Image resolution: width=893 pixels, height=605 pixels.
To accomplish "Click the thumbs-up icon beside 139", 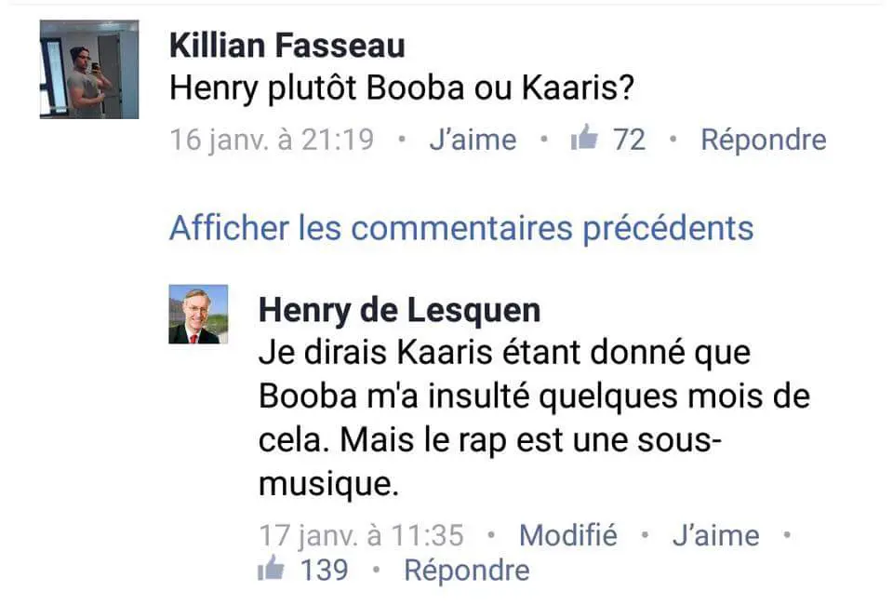I will pos(270,570).
